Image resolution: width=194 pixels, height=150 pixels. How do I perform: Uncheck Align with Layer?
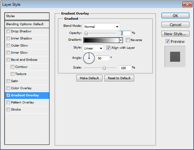108,48
